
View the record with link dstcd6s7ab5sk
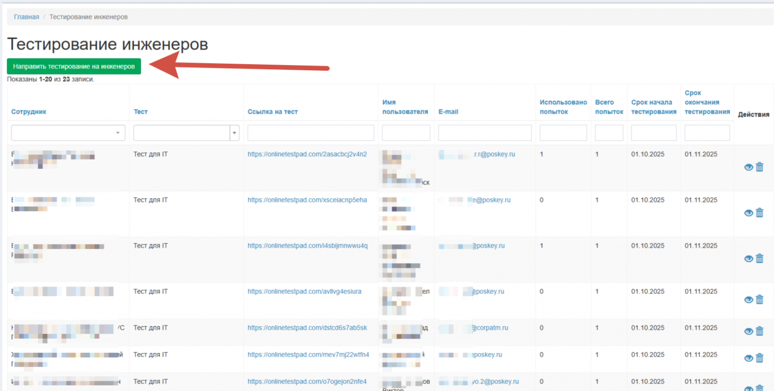[748, 331]
